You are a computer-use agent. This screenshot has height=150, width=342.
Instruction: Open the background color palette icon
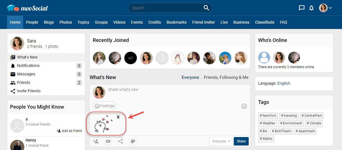(x=133, y=141)
